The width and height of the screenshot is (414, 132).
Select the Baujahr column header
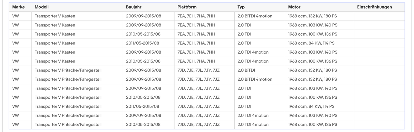(x=134, y=7)
